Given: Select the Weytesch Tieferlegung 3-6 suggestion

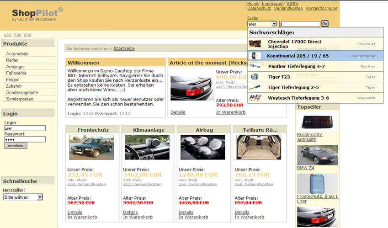Looking at the screenshot, I should (x=315, y=98).
